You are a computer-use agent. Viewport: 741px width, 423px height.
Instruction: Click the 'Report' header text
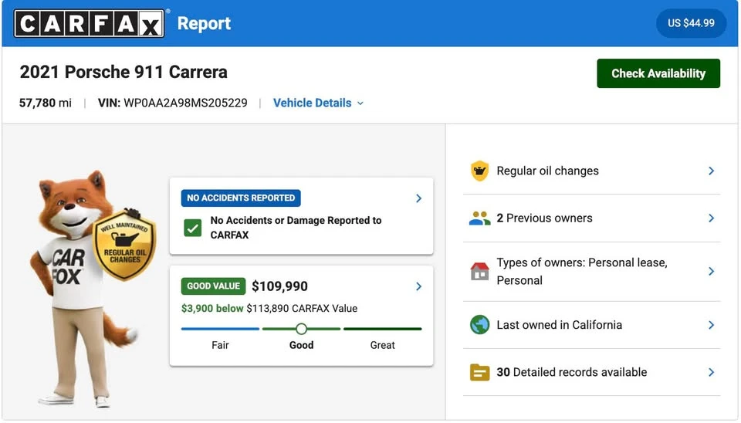tap(204, 23)
